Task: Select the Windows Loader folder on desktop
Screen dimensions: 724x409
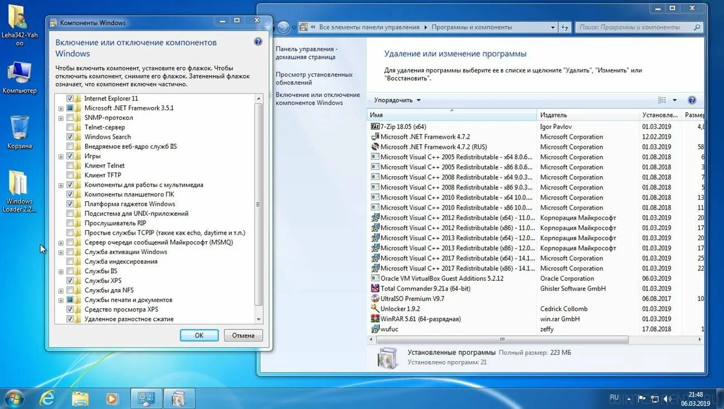Action: 19,191
